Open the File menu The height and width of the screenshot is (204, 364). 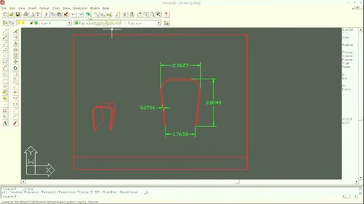point(4,8)
